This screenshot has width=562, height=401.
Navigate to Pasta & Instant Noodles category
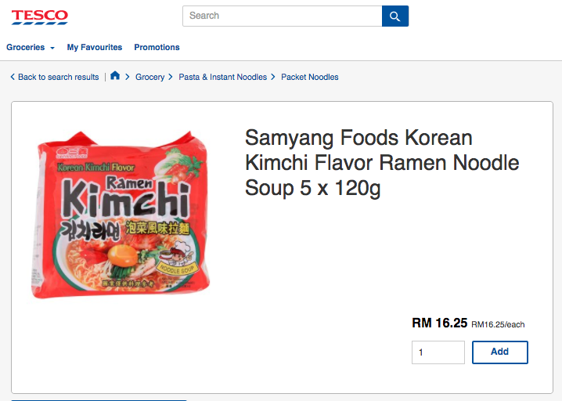[x=222, y=77]
